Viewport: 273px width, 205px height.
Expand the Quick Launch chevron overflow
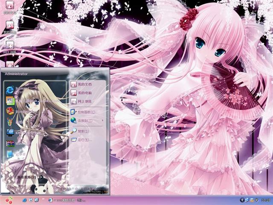pyautogui.click(x=43, y=199)
